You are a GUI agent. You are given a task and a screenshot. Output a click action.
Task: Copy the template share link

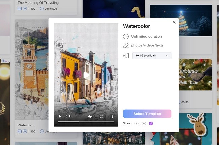point(151,123)
